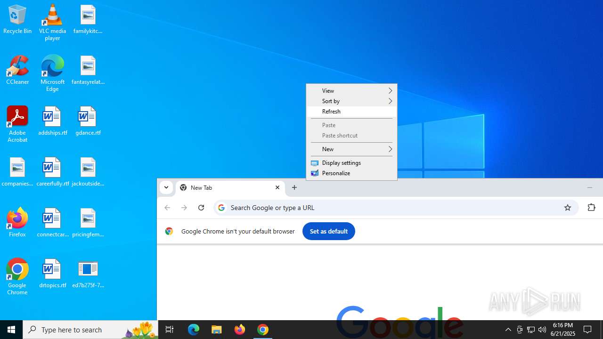Open File Explorer from the taskbar
Viewport: 603px width, 339px height.
coord(217,330)
